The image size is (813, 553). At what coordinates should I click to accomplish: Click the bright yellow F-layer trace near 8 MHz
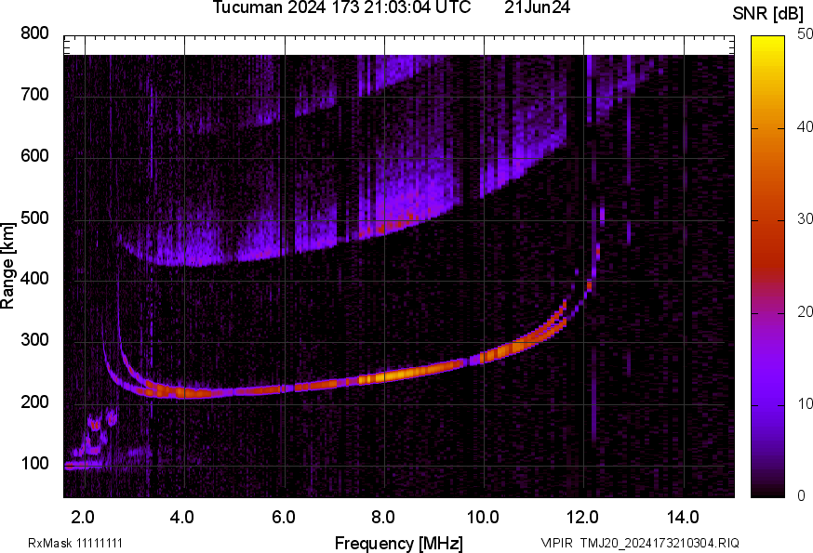click(399, 375)
